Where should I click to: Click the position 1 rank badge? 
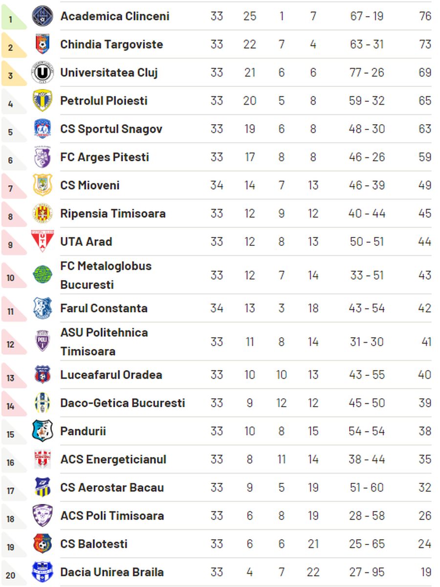click(12, 20)
